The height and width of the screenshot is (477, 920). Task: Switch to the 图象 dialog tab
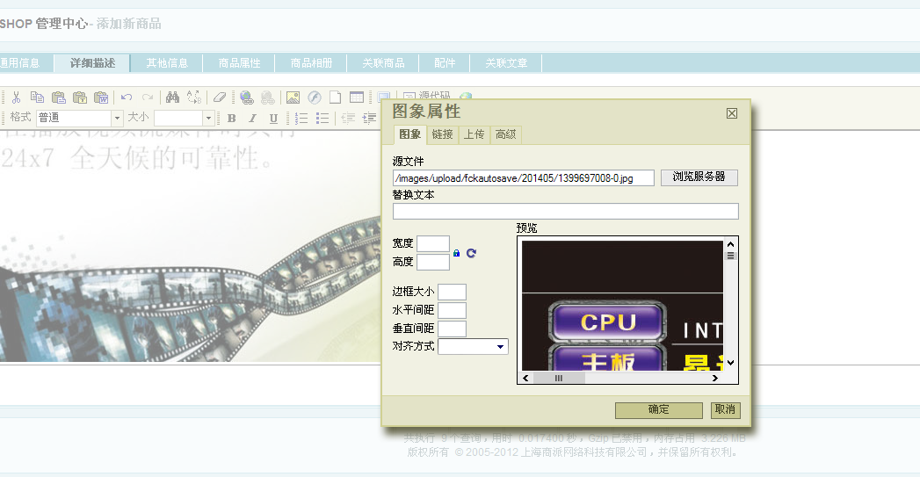point(409,134)
